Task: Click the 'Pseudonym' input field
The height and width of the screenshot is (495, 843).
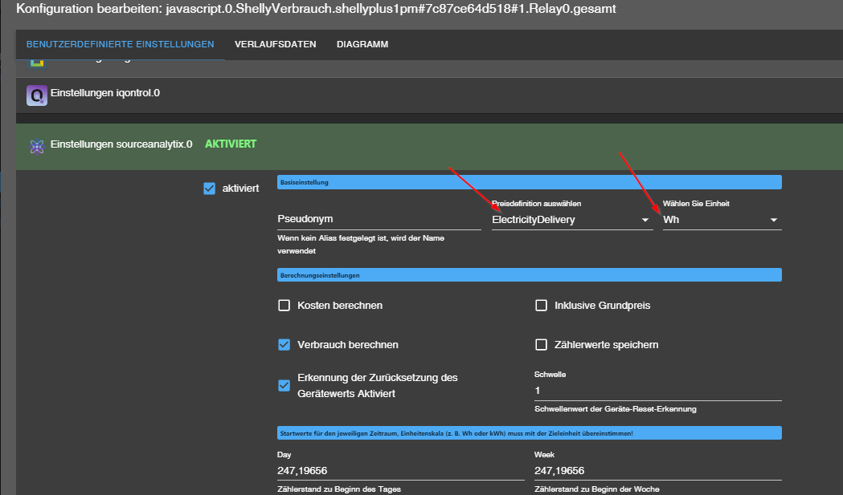Action: pos(379,219)
